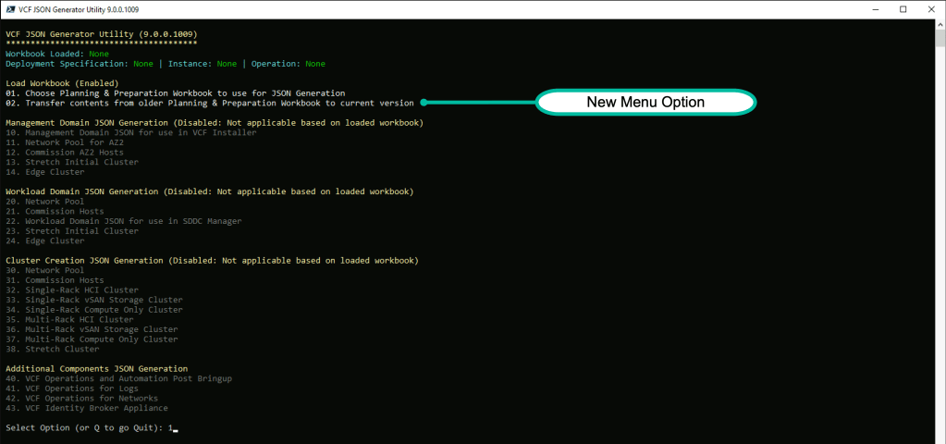
Task: Maximize the VCF JSON Generator Utility window
Action: [x=903, y=8]
